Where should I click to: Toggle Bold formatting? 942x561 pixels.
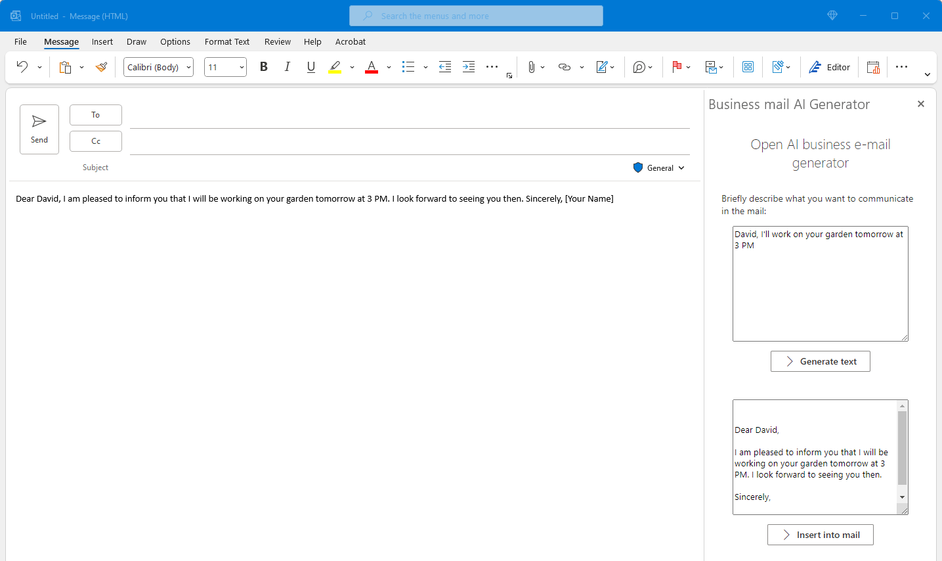(x=263, y=66)
